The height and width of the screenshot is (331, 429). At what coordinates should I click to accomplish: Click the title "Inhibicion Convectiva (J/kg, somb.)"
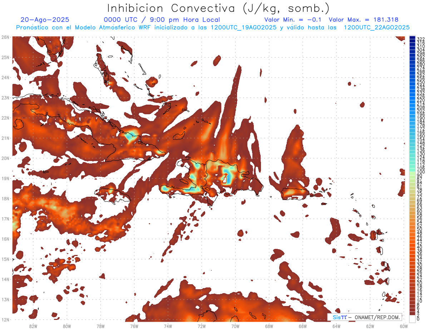[219, 8]
